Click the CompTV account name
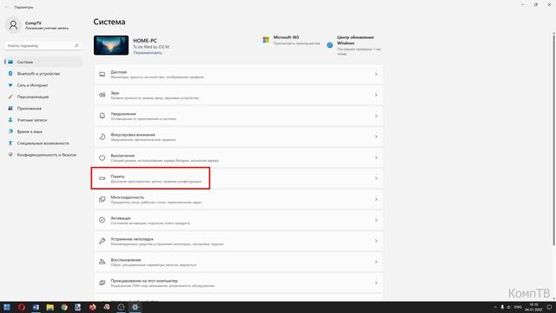 33,23
